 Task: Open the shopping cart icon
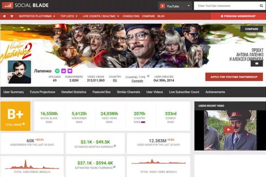pos(12,16)
